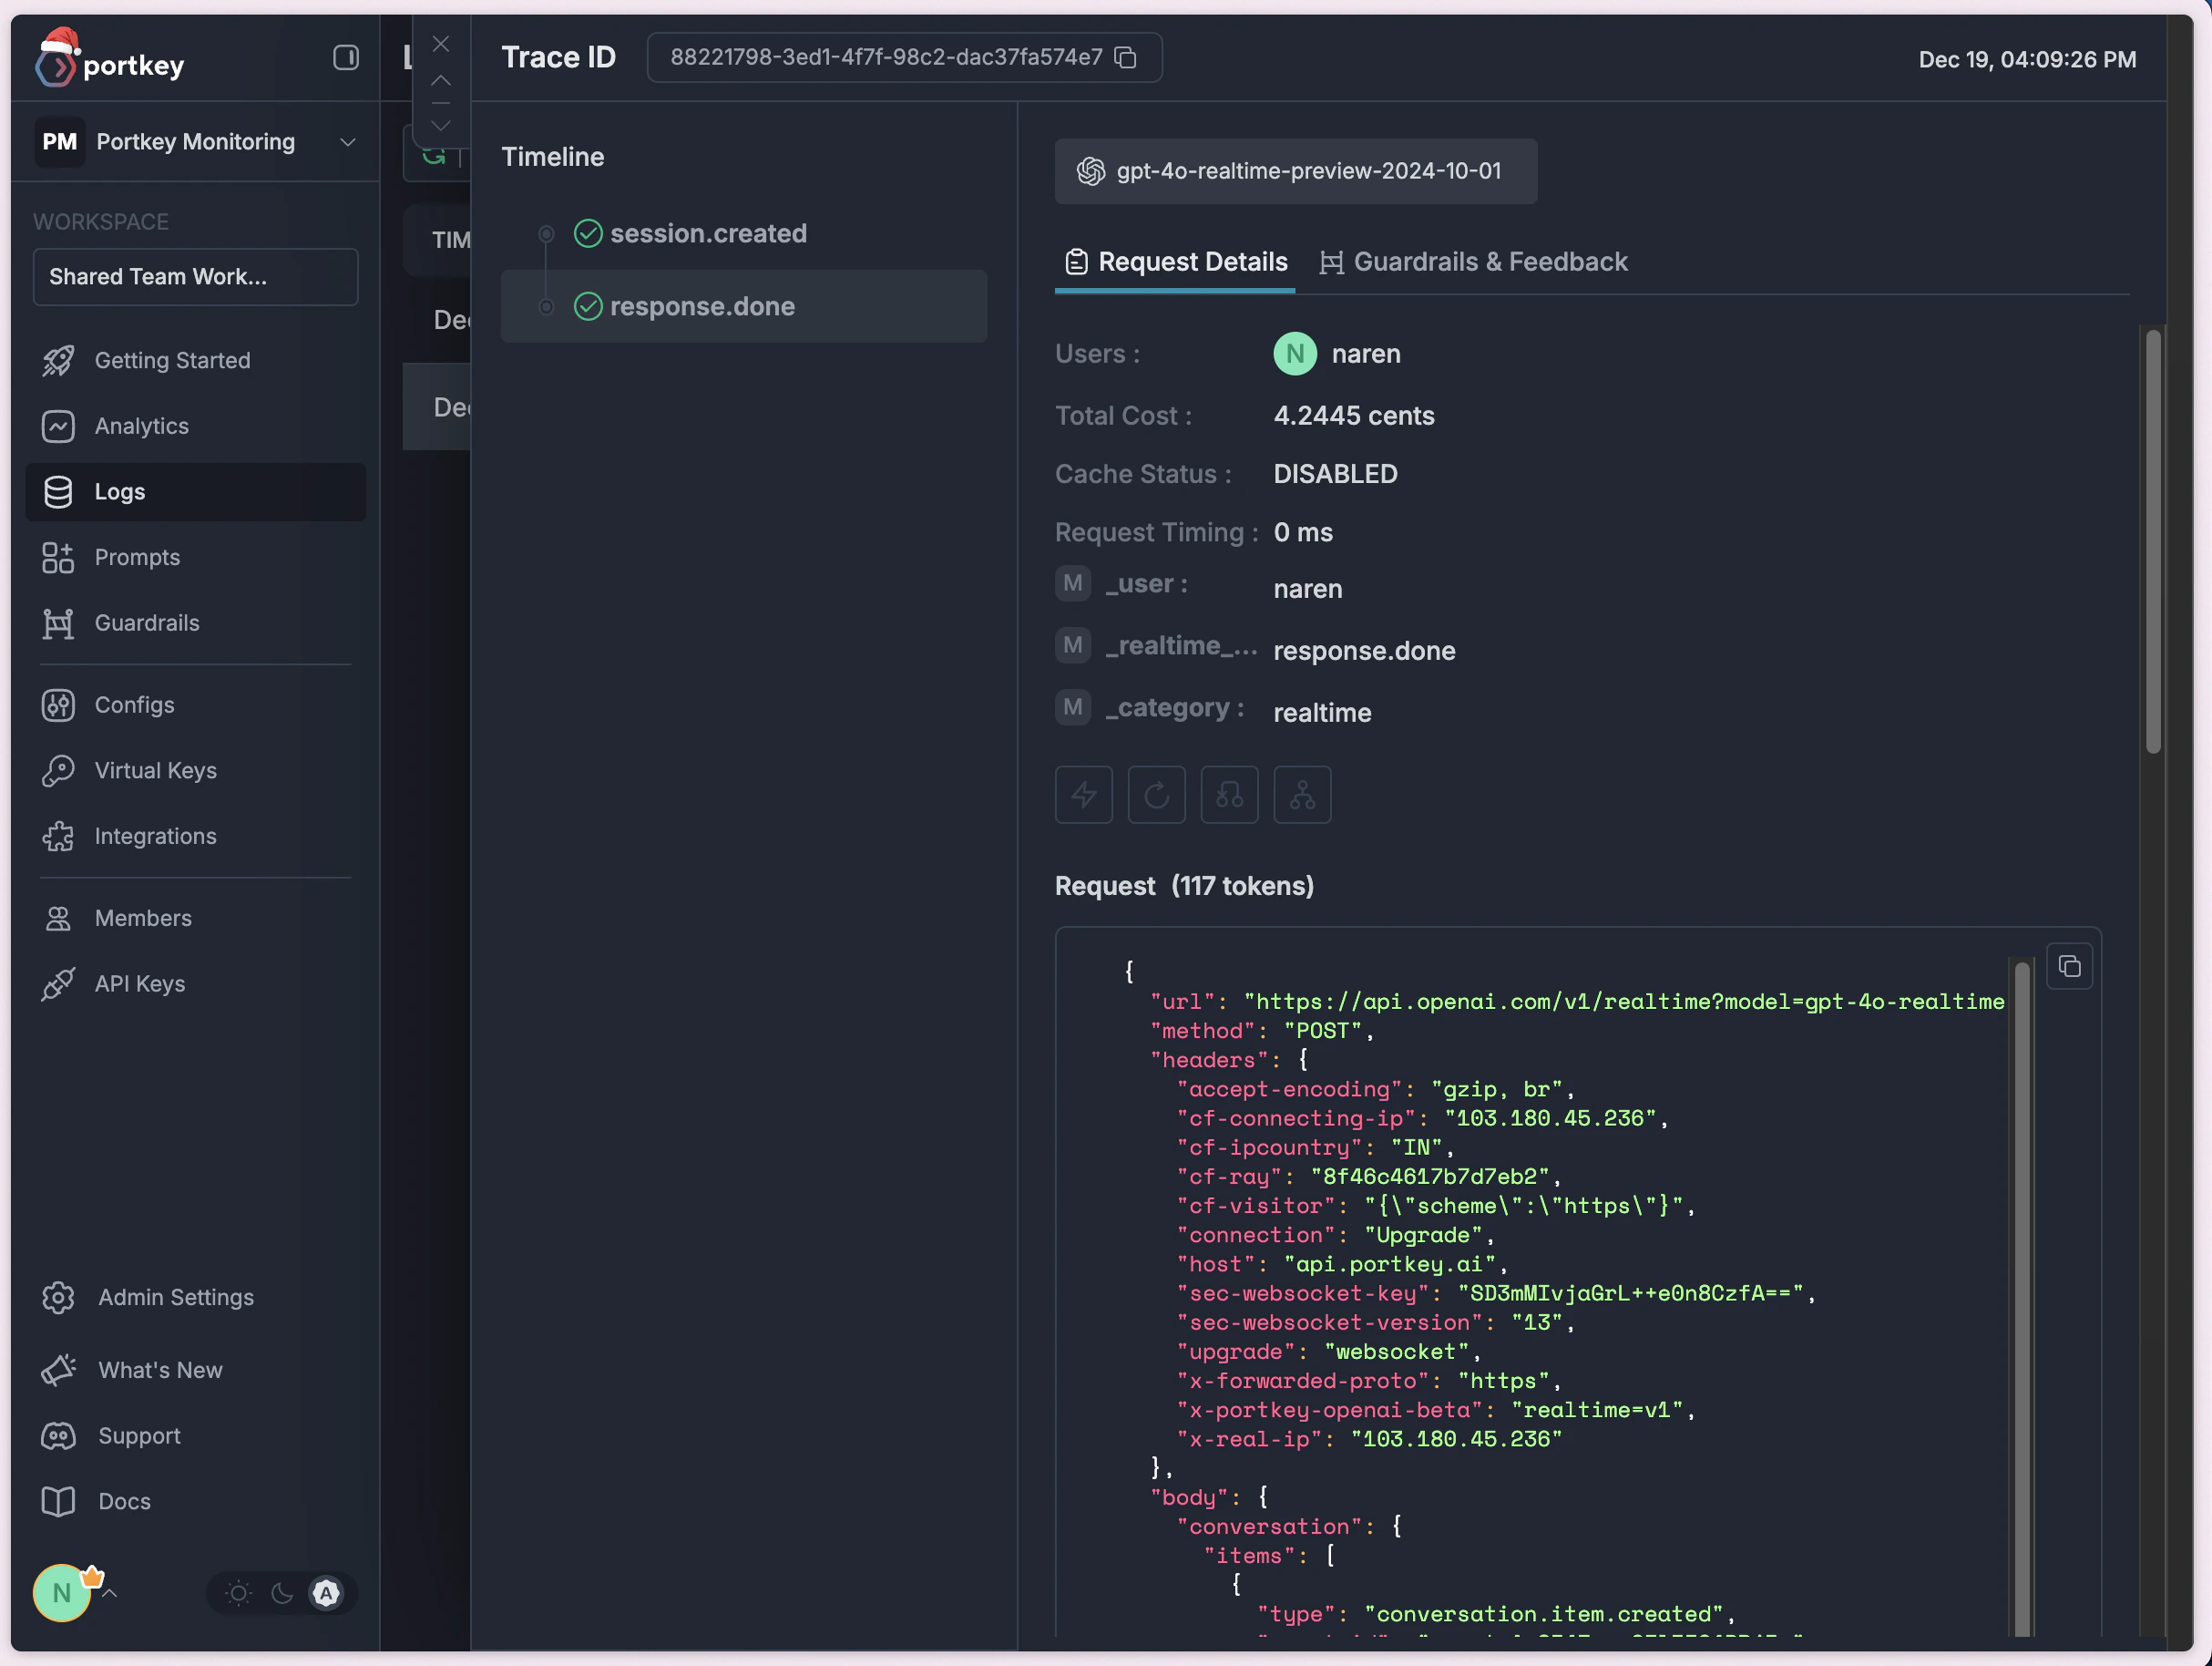Expand the Portkey Monitoring workspace dropdown
The height and width of the screenshot is (1666, 2212).
pyautogui.click(x=347, y=142)
